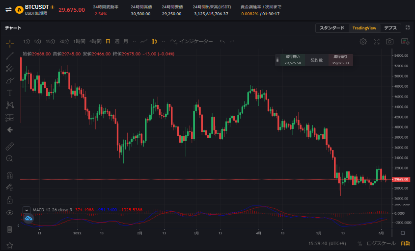Enter fullscreen chart mode

(377, 42)
